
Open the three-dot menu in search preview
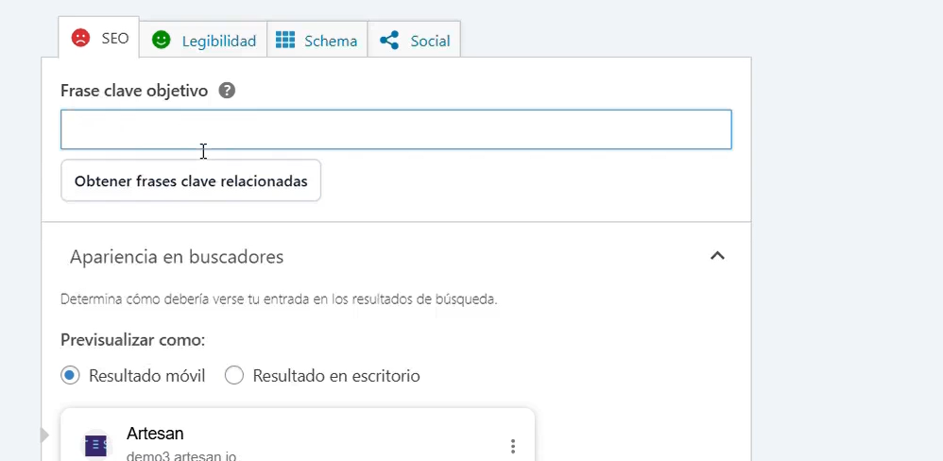pyautogui.click(x=513, y=446)
